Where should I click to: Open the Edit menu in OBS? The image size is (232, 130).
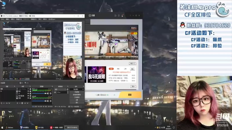point(8,19)
